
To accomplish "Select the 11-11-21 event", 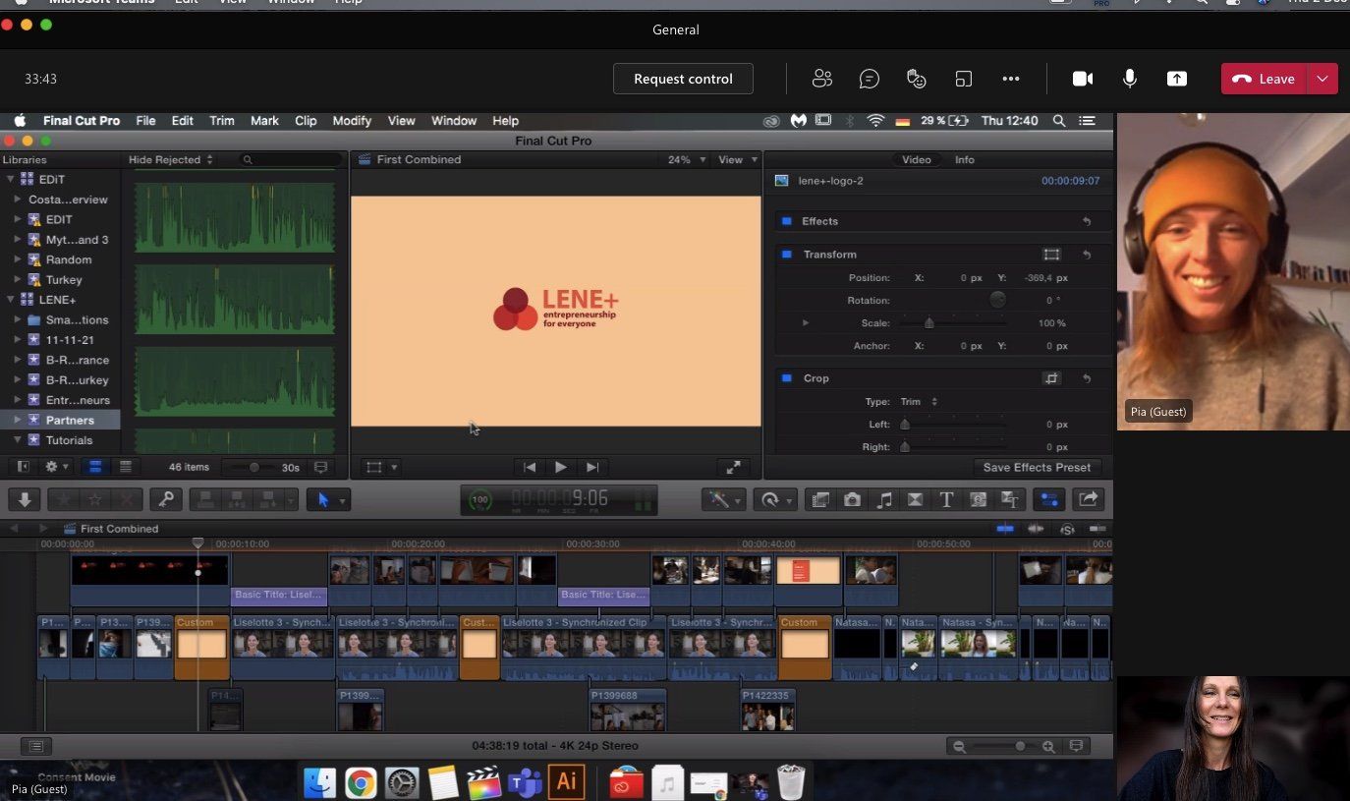I will pyautogui.click(x=70, y=340).
